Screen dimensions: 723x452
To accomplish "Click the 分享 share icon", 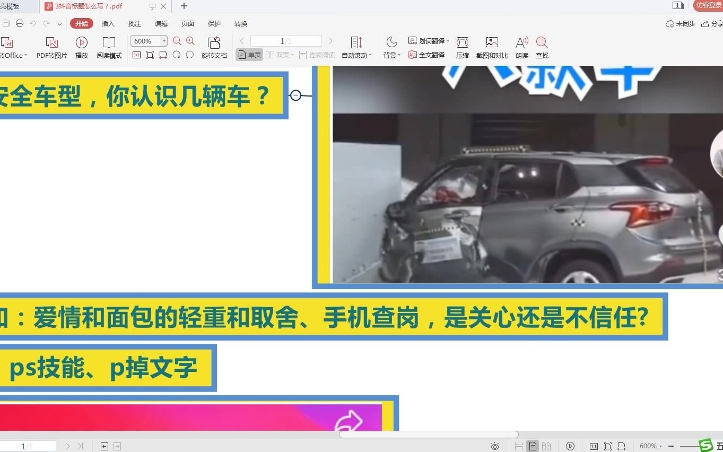I will pos(705,24).
